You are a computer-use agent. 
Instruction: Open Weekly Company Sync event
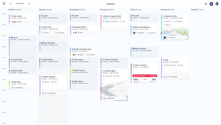click(x=84, y=52)
